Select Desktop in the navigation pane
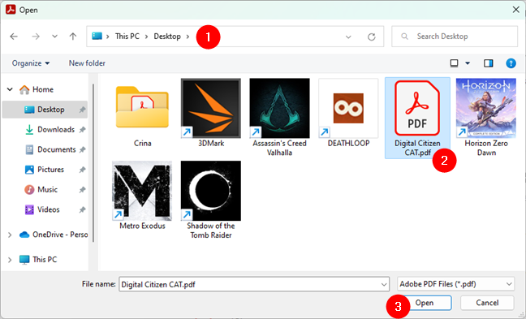 [45, 110]
